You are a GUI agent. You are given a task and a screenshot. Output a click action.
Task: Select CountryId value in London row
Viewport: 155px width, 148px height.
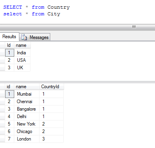[51, 139]
